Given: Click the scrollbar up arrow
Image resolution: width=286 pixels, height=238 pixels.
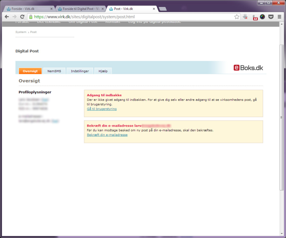Looking at the screenshot, I should pos(282,24).
